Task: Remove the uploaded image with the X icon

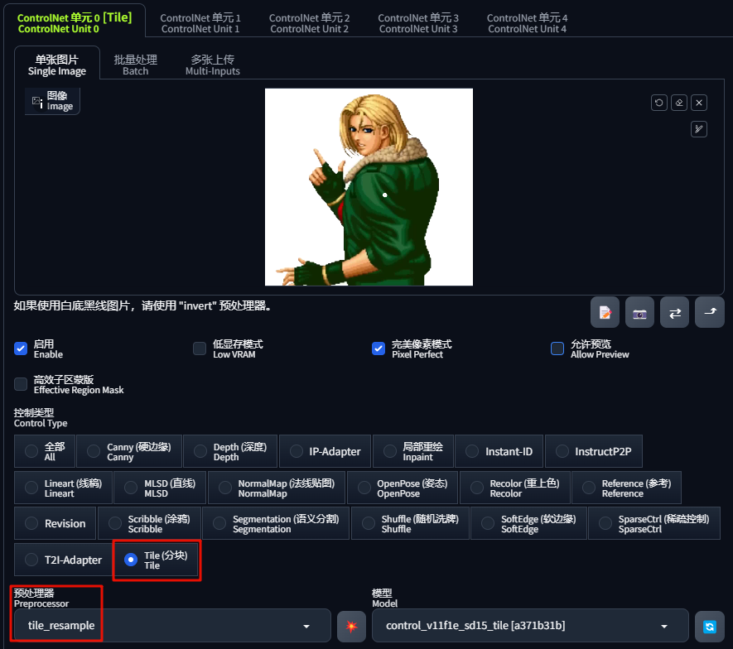Action: pyautogui.click(x=699, y=103)
